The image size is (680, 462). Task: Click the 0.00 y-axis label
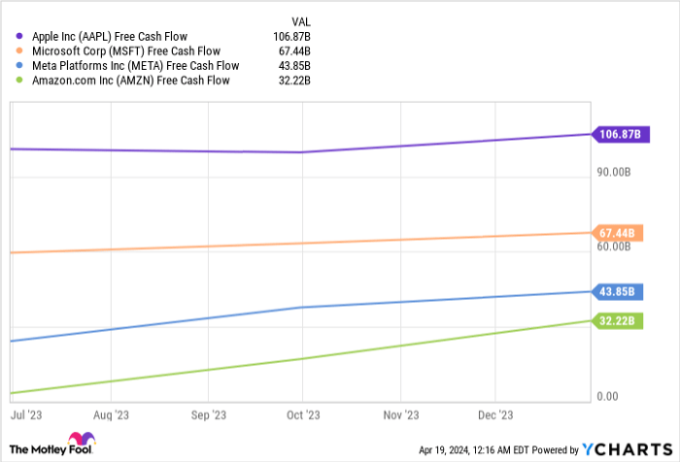click(x=607, y=396)
